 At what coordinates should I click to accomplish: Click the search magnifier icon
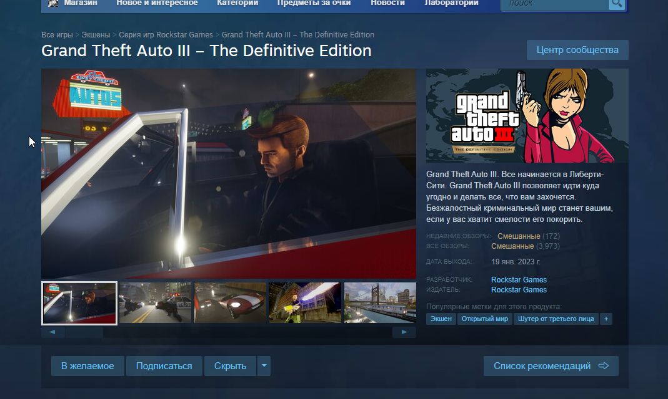pyautogui.click(x=617, y=4)
